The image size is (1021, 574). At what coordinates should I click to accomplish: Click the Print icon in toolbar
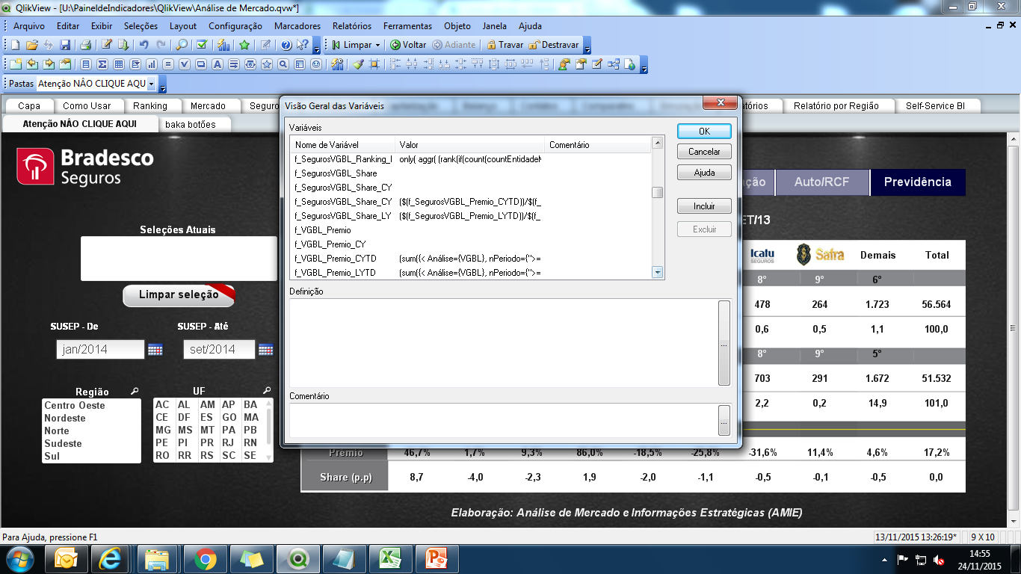coord(85,45)
